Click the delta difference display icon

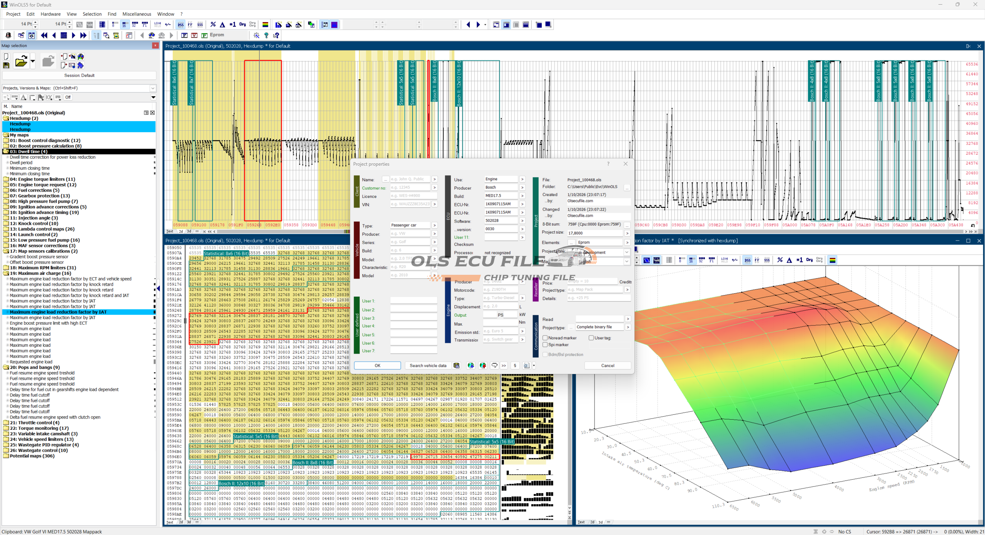(222, 25)
